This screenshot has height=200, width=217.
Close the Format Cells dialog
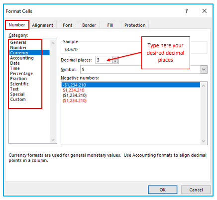205,11
